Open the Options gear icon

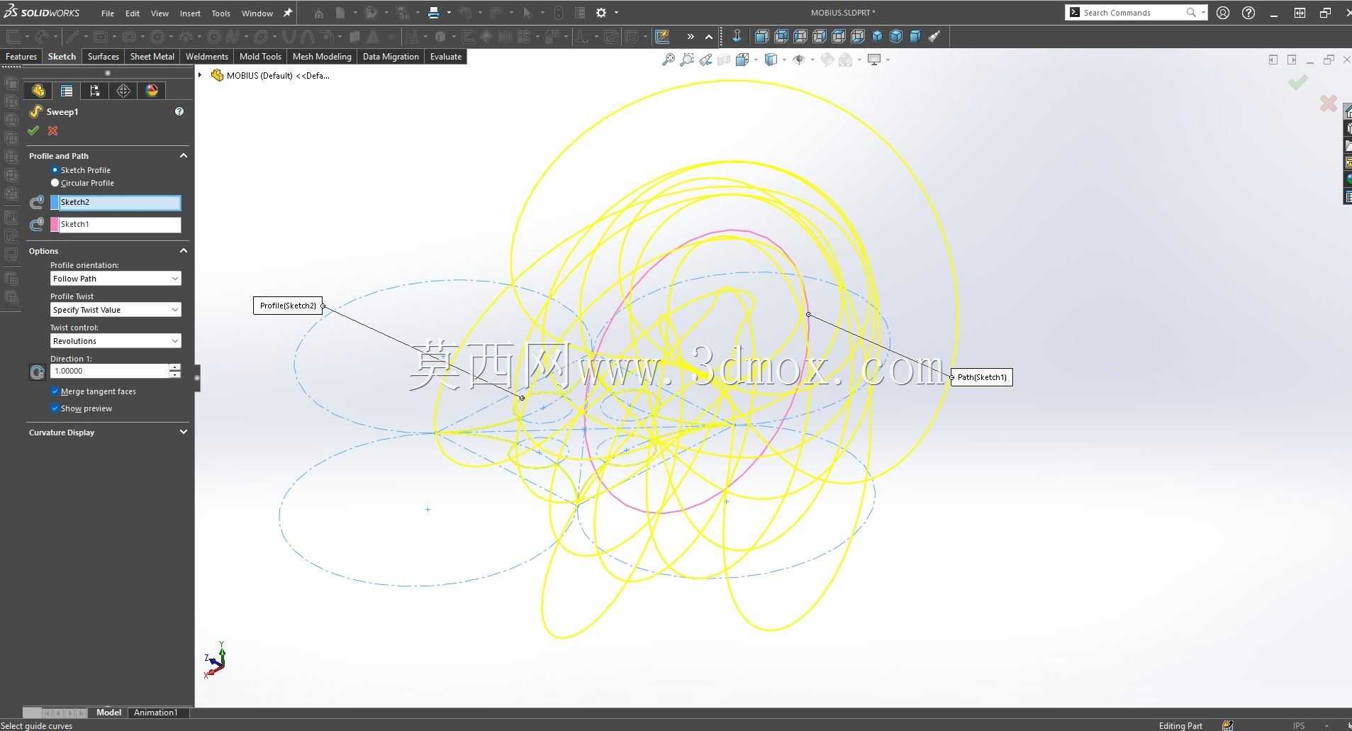point(601,13)
